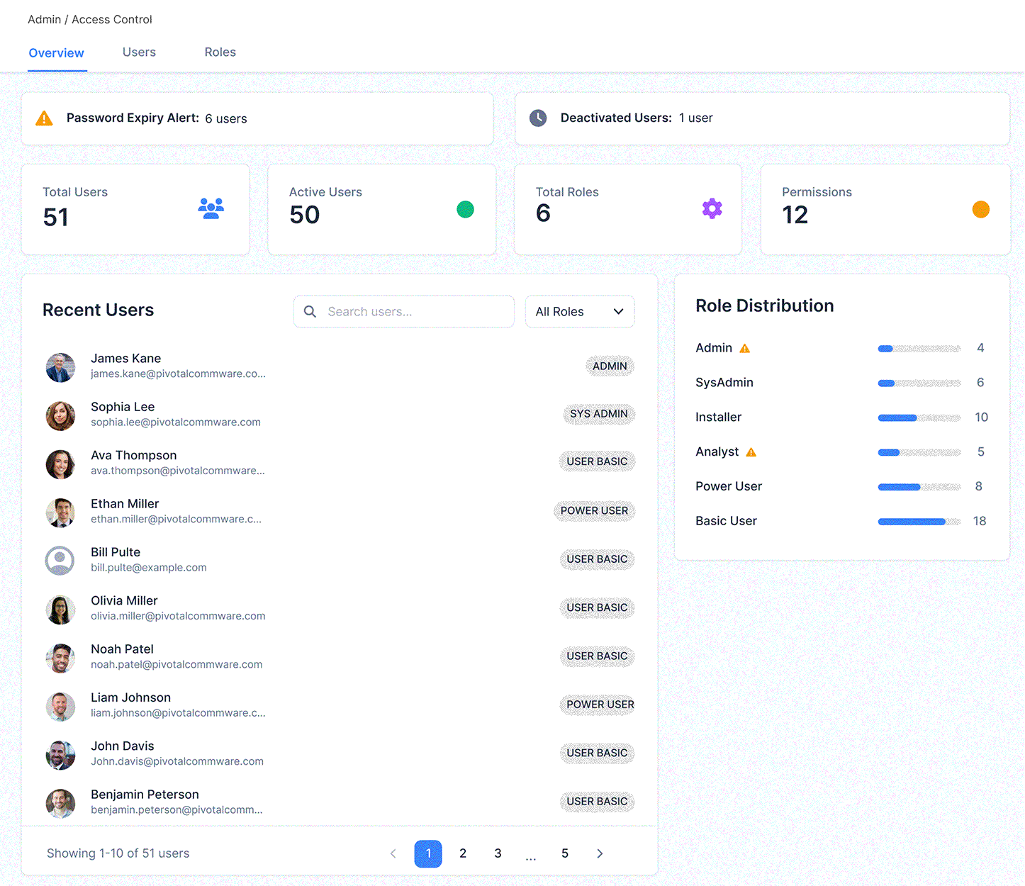Click USER BASIC badge for Bill Pulte

(597, 559)
